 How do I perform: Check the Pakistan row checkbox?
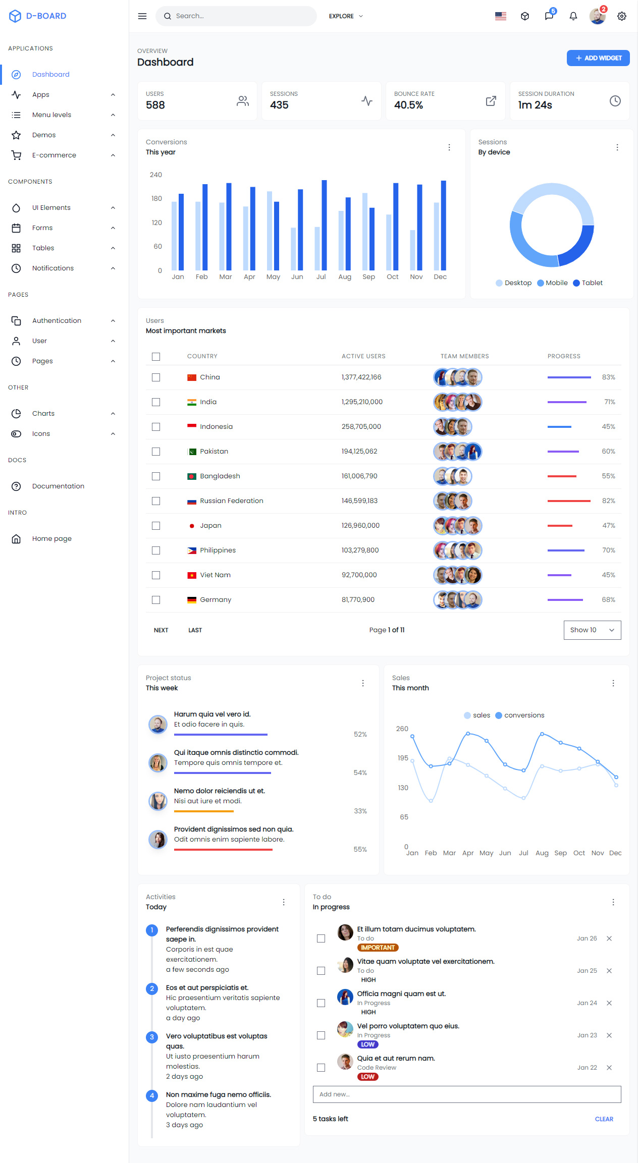(156, 452)
